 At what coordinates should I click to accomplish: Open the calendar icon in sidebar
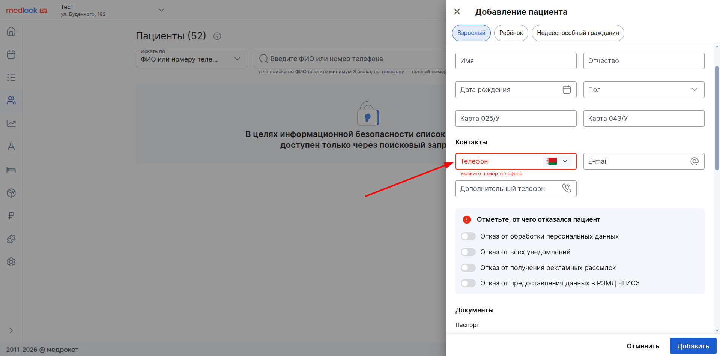11,54
